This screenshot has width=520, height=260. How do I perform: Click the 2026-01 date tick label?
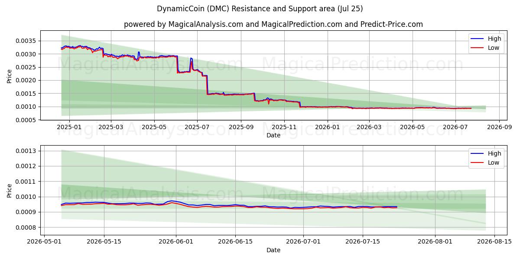328,127
